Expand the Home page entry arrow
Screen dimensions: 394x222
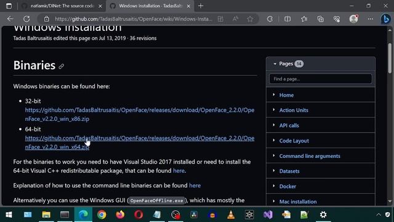[273, 94]
